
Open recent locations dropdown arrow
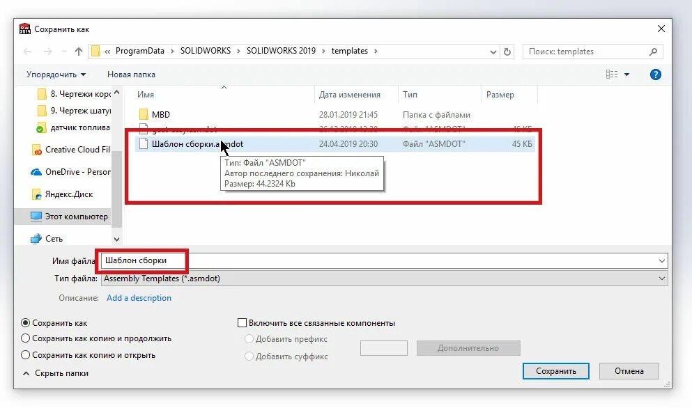pyautogui.click(x=64, y=52)
